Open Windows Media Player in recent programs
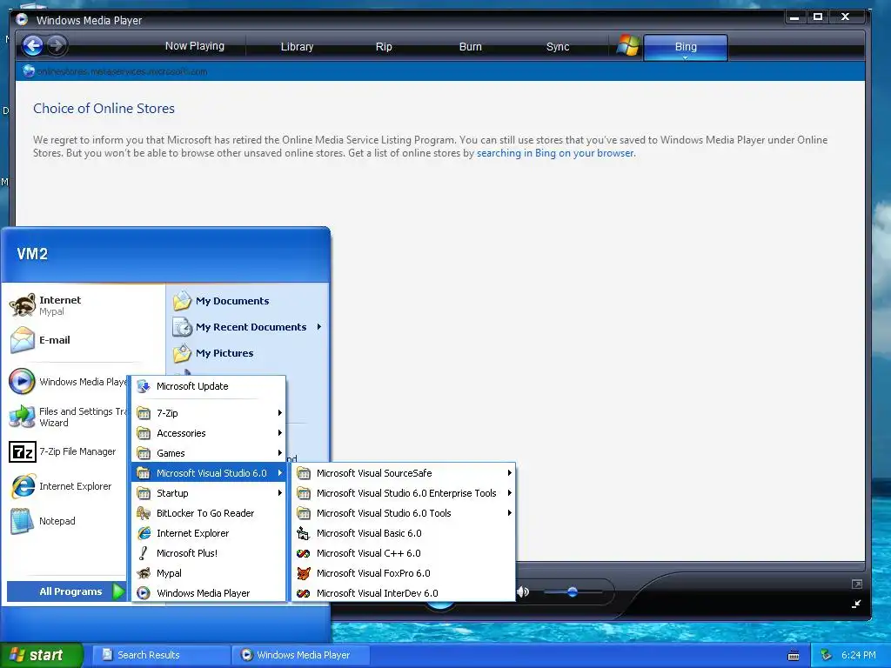Image resolution: width=891 pixels, height=668 pixels. [x=67, y=382]
